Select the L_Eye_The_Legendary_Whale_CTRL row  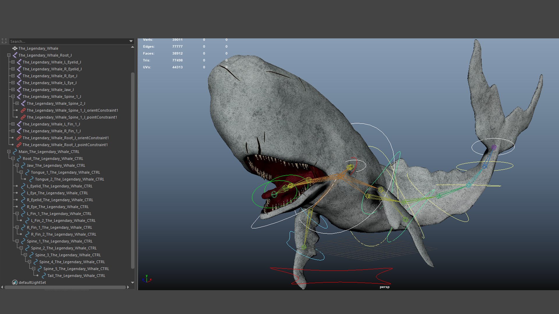point(57,193)
